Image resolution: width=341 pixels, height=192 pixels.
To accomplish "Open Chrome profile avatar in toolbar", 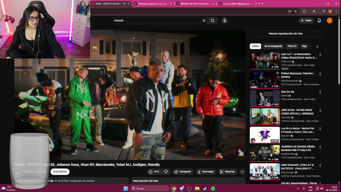I will (x=330, y=11).
